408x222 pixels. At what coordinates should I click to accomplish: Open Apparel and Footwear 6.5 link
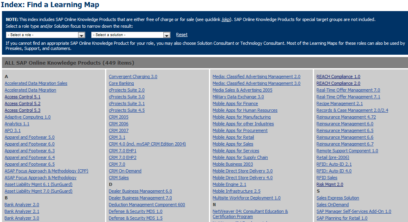[x=29, y=164]
